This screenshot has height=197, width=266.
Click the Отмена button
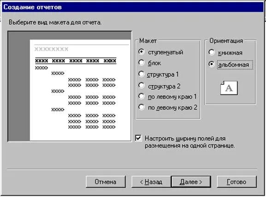(106, 182)
